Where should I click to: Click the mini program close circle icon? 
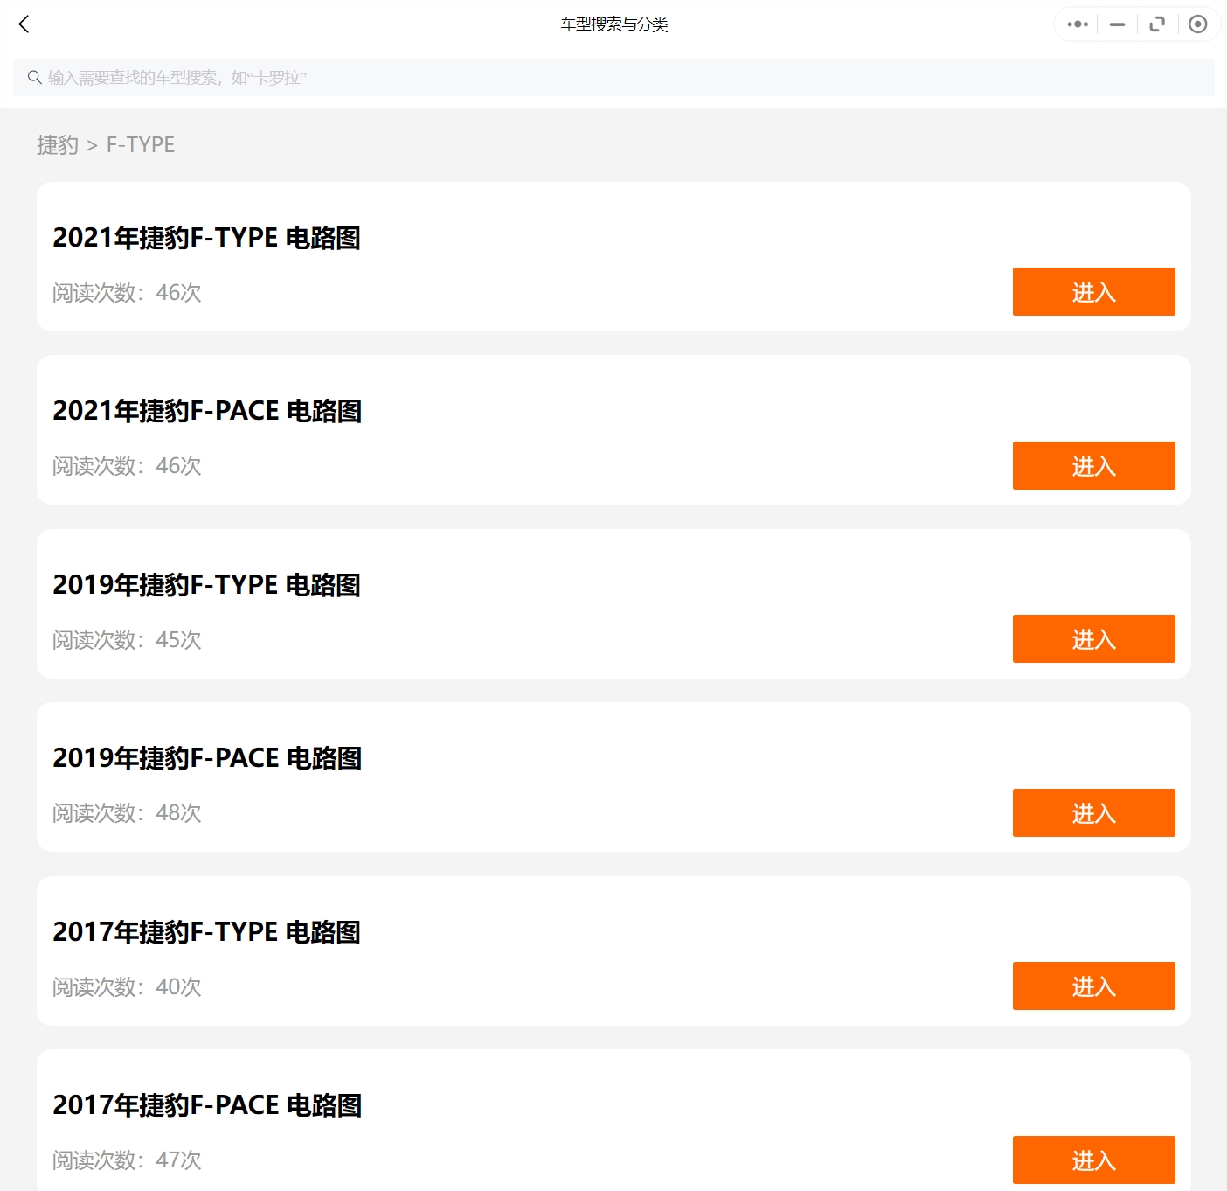1198,24
